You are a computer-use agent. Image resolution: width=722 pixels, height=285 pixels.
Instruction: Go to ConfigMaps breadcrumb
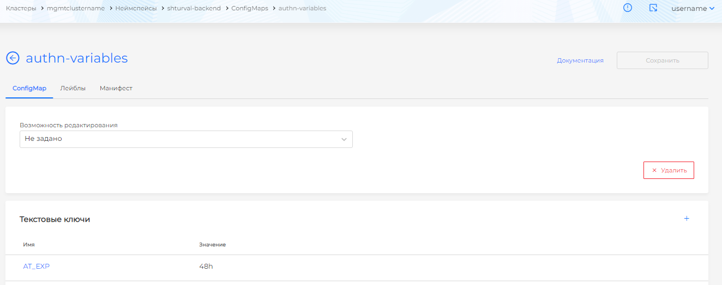pyautogui.click(x=250, y=9)
